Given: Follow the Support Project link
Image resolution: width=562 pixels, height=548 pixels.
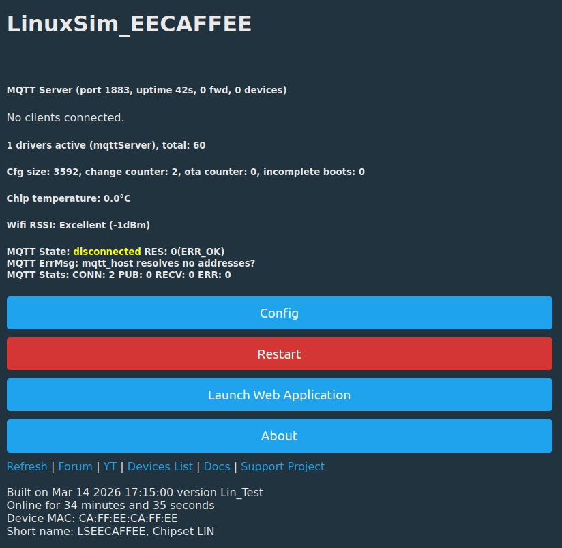Looking at the screenshot, I should coord(282,467).
